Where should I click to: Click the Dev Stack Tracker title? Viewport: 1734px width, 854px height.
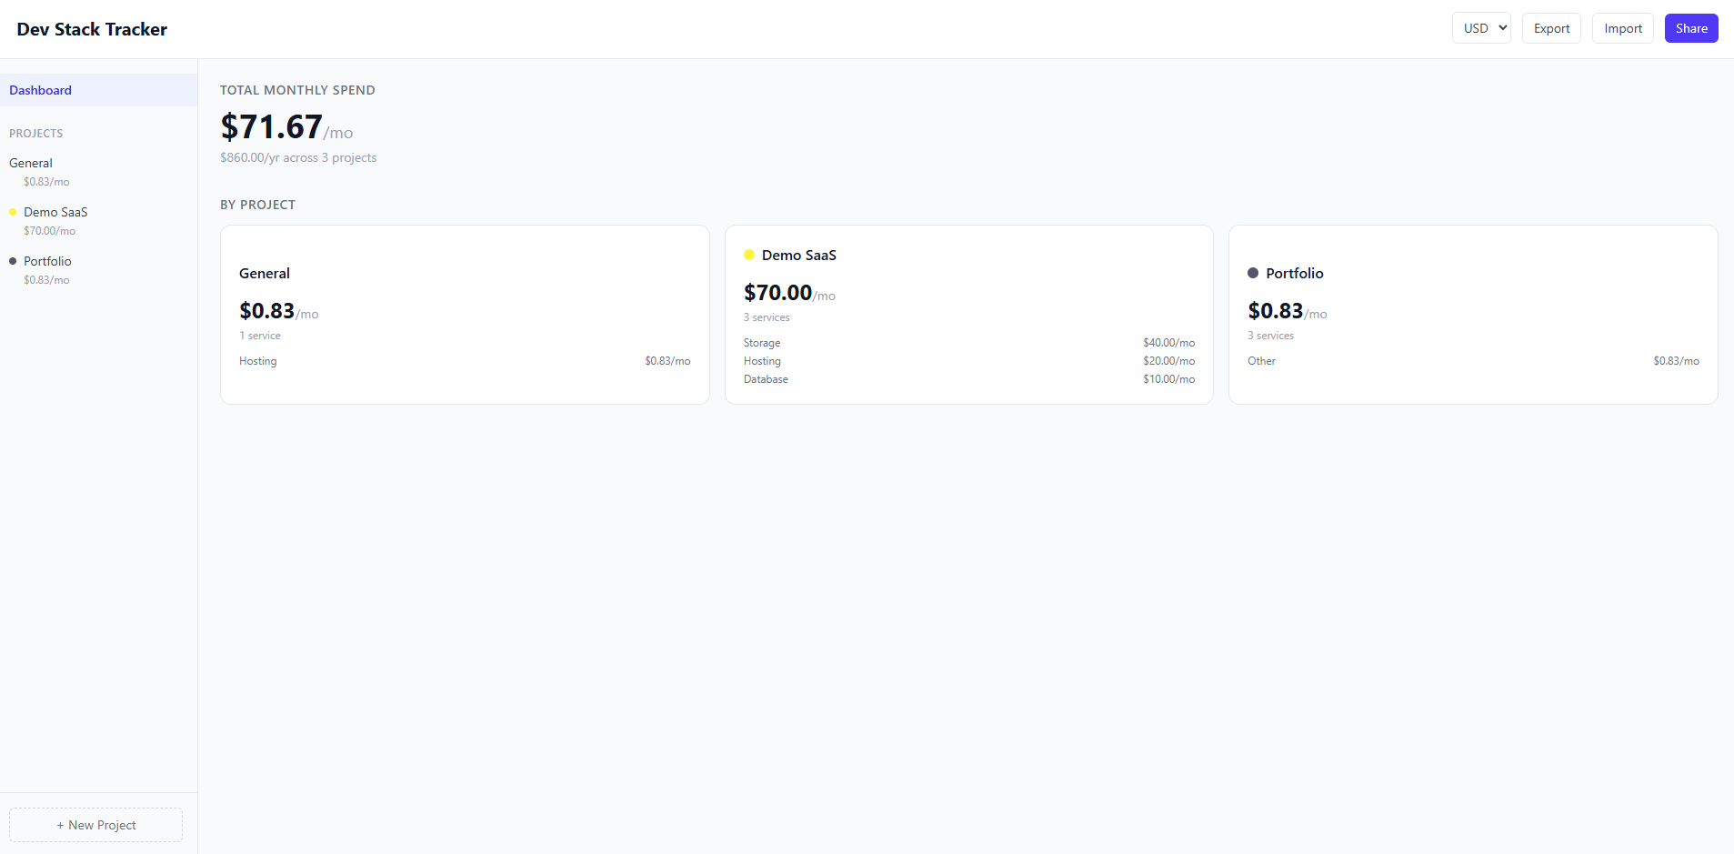(x=92, y=29)
